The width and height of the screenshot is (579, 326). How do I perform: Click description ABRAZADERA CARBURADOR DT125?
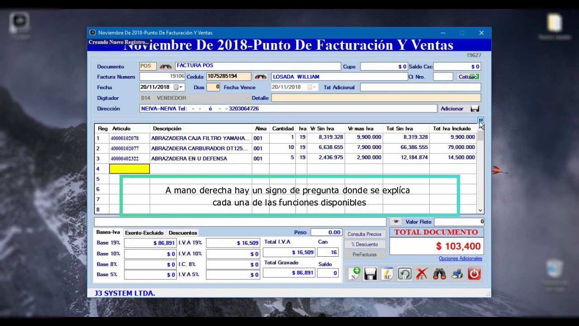click(x=199, y=149)
